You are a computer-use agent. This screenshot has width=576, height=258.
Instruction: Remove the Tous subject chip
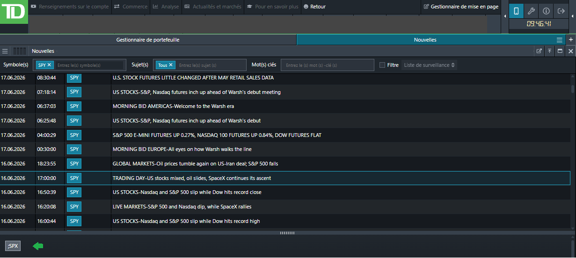pyautogui.click(x=171, y=65)
